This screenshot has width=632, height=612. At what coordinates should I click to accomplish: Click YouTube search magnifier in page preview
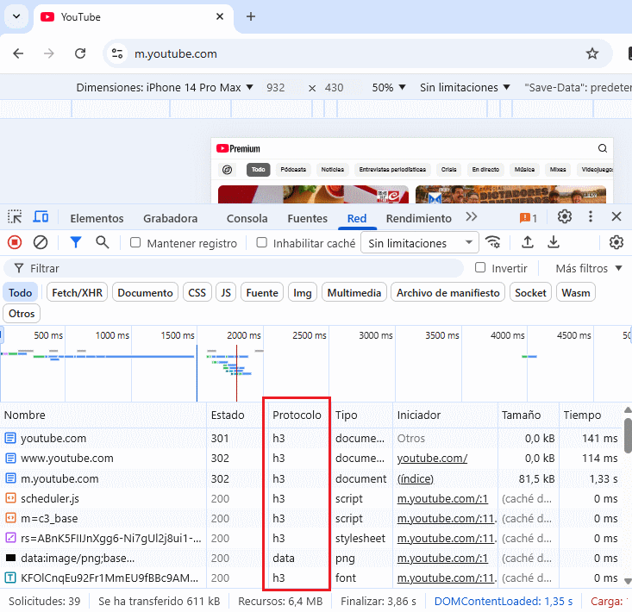603,148
